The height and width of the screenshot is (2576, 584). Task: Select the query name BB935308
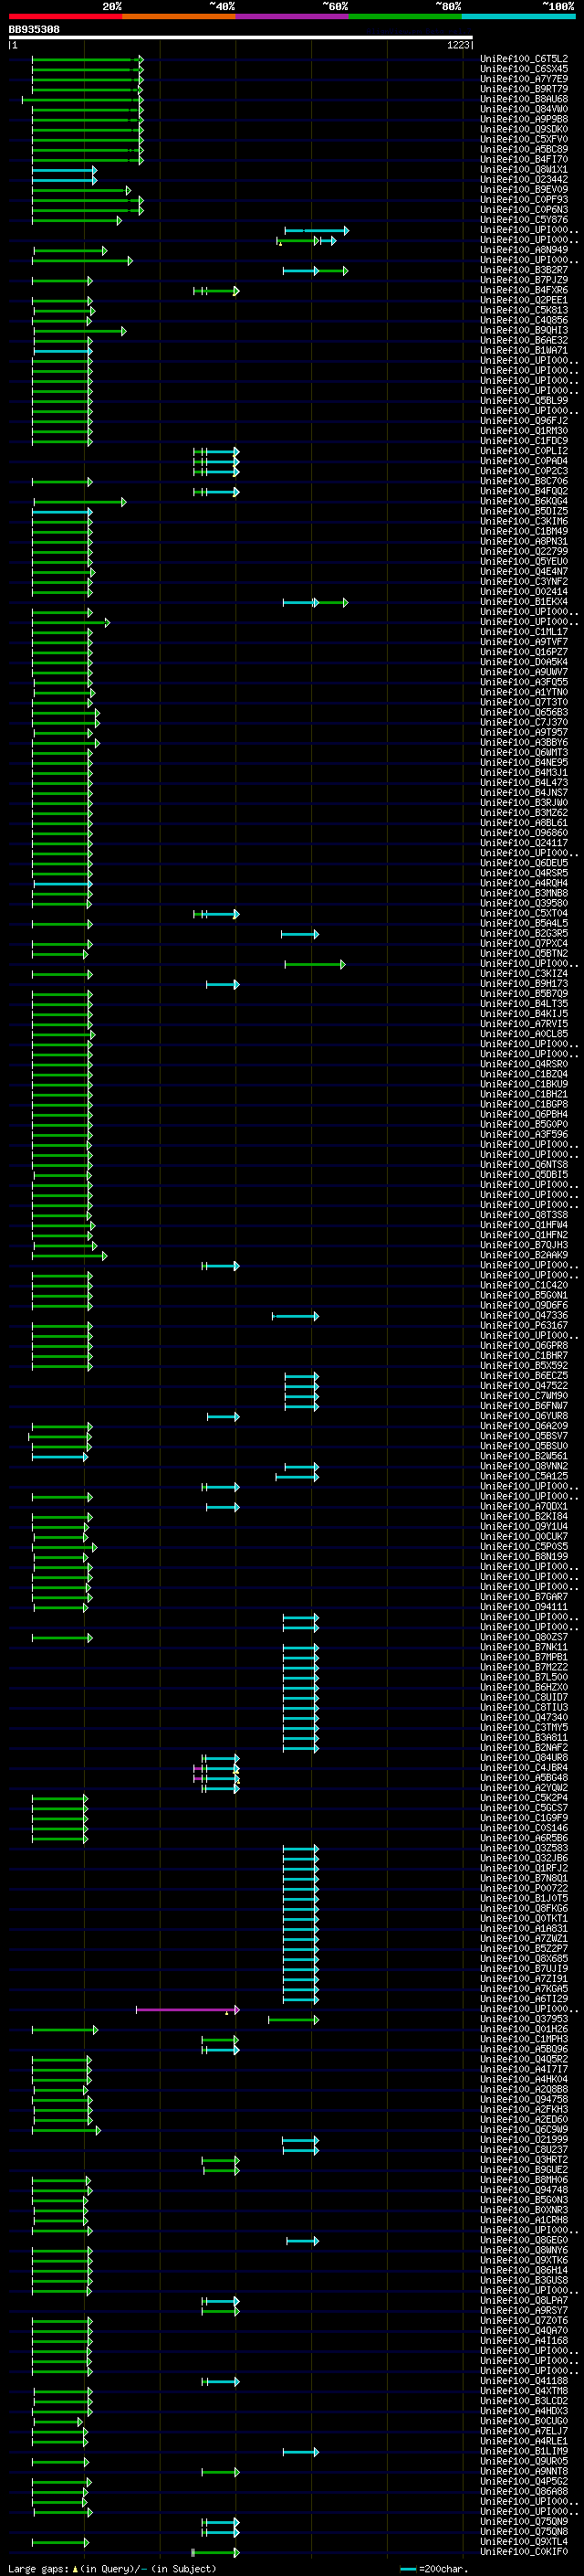pyautogui.click(x=34, y=29)
